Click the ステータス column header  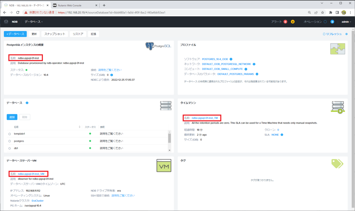tap(90, 127)
